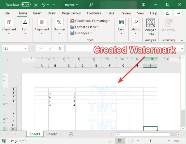Open the File tab
Viewport: 186px width, 144px height.
coord(7,13)
